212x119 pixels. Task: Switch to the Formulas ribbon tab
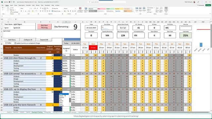pos(28,5)
